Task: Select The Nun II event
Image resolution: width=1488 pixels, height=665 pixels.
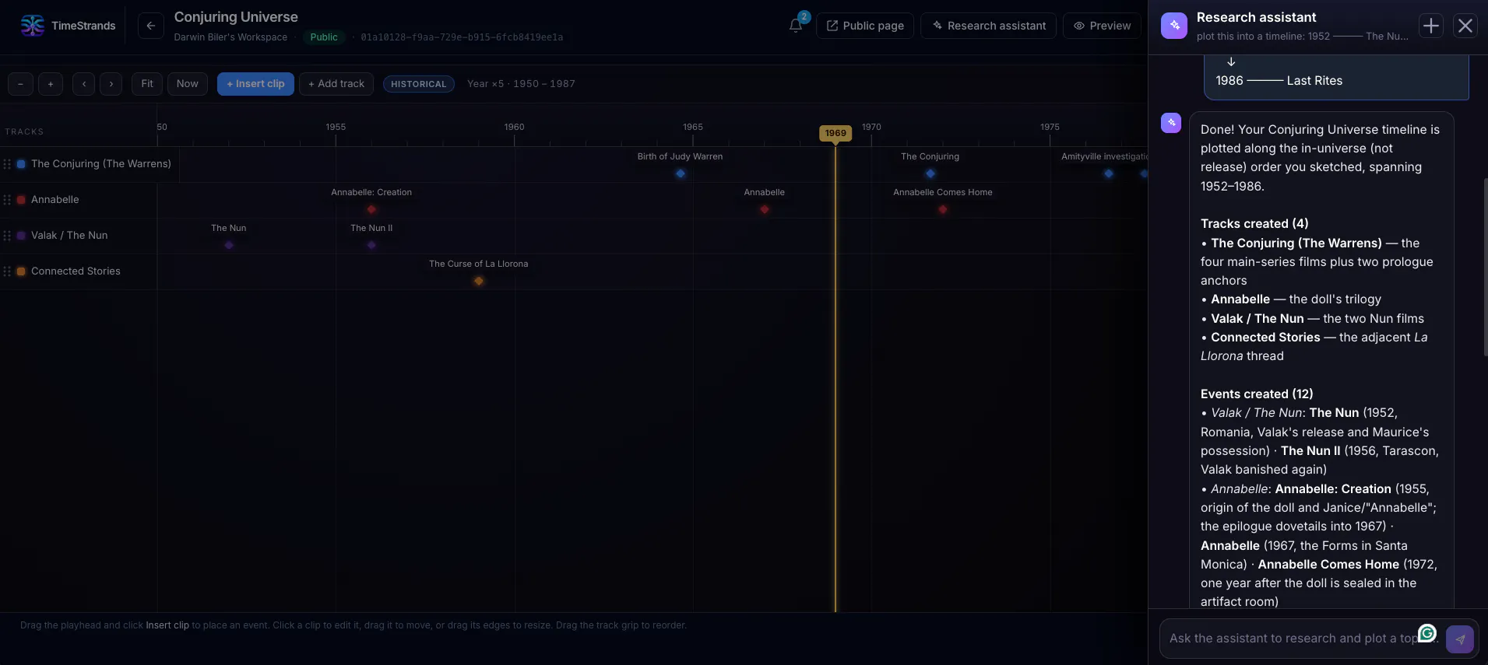Action: (371, 245)
